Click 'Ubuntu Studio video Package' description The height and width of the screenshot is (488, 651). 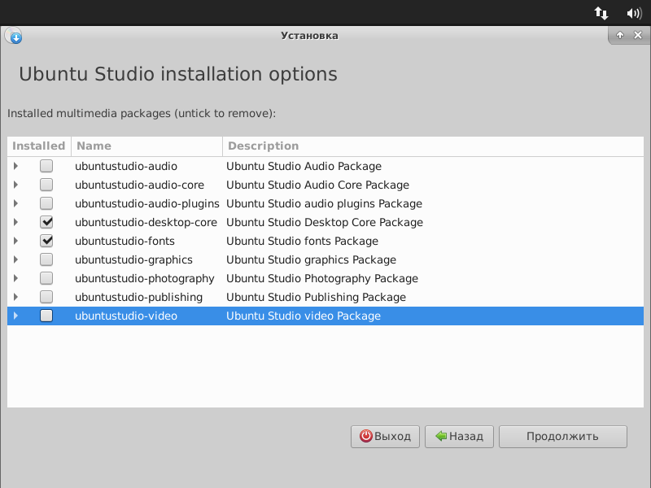click(304, 316)
